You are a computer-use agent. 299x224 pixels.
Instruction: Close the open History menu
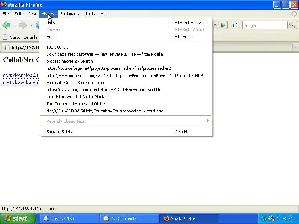pos(48,14)
